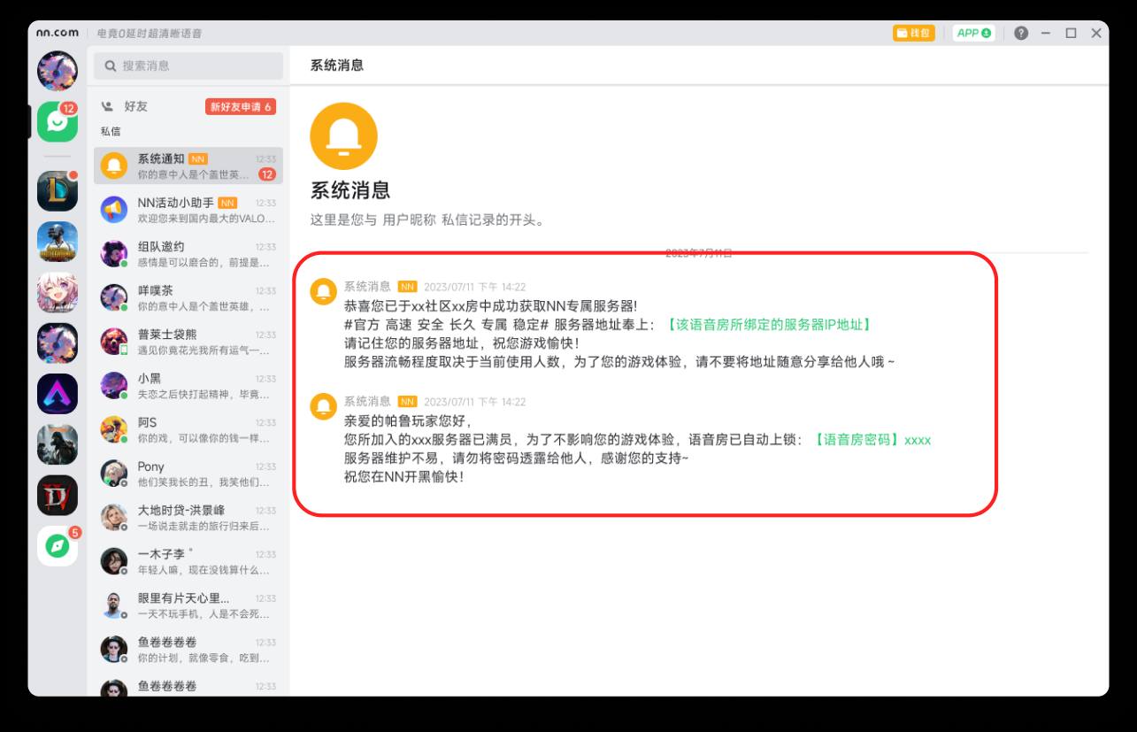Open the League of Legends server icon
This screenshot has height=732, width=1137.
point(58,190)
